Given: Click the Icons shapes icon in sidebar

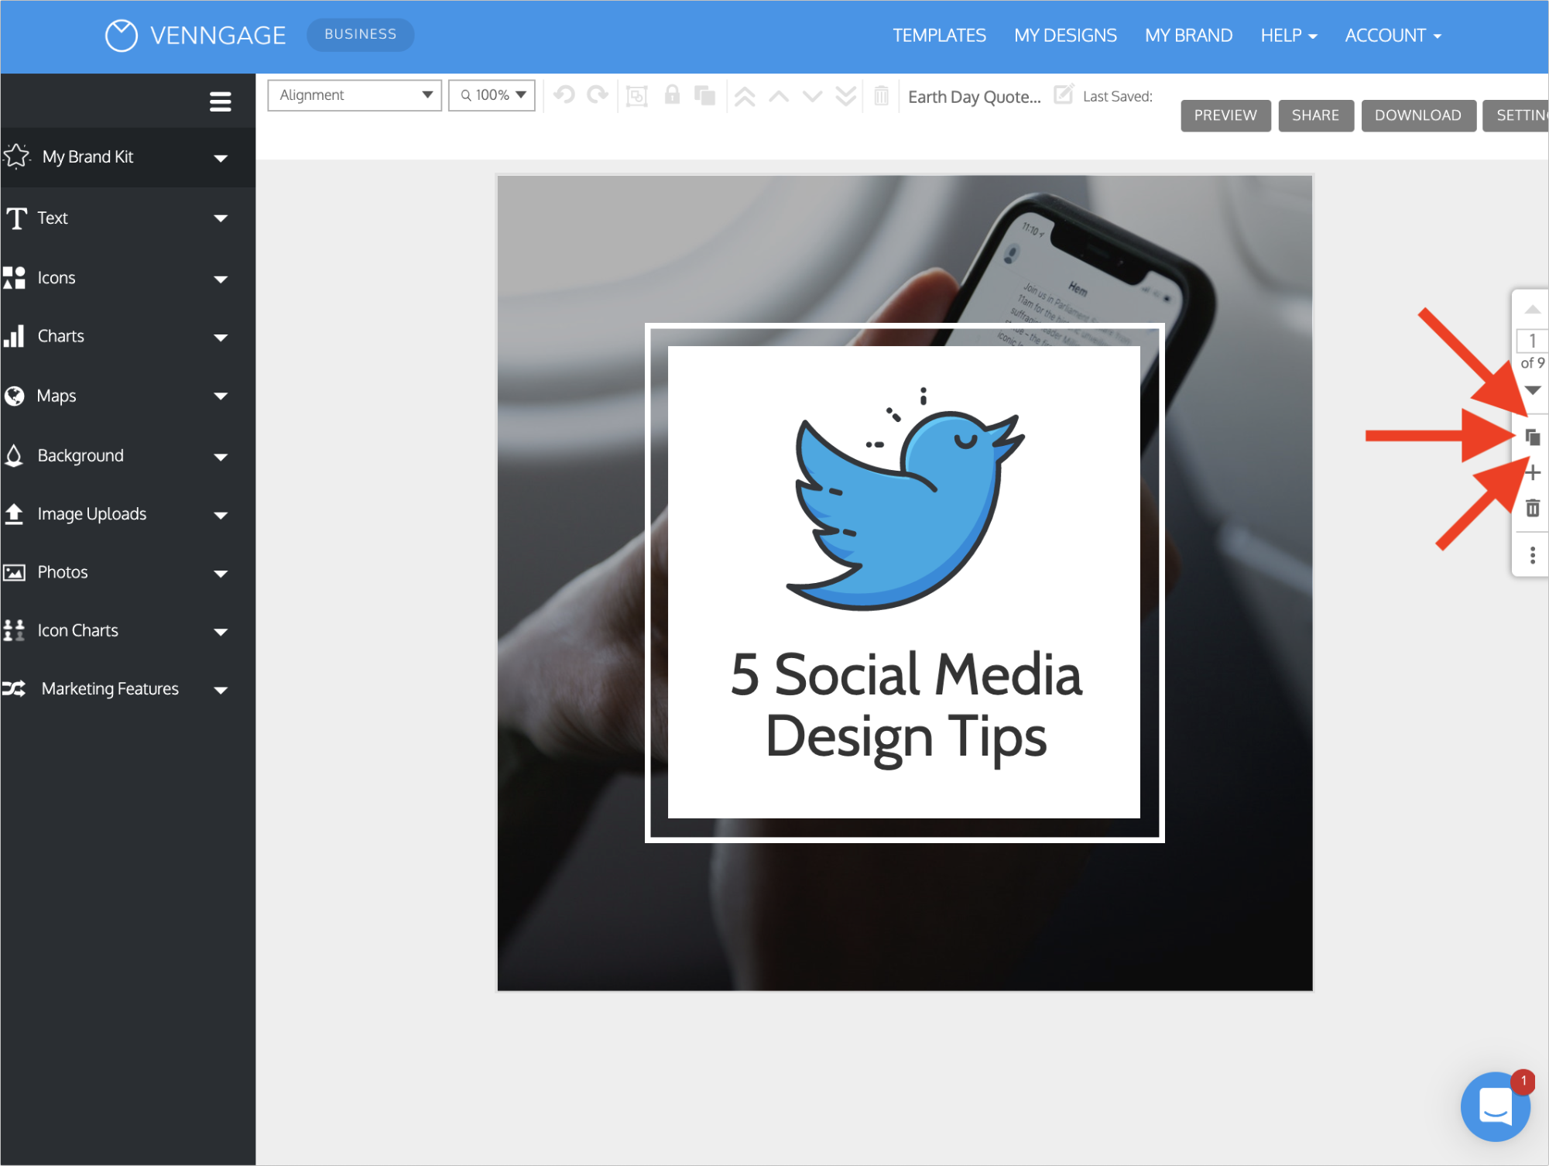Looking at the screenshot, I should [x=14, y=278].
